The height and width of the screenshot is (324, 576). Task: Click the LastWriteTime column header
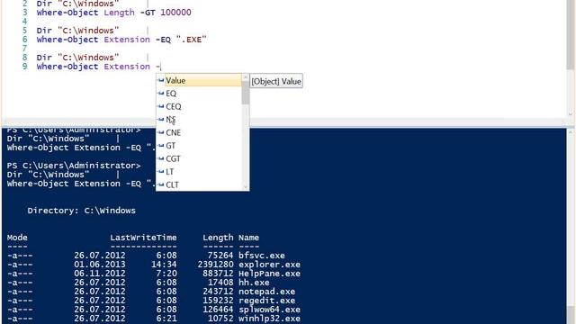click(143, 238)
